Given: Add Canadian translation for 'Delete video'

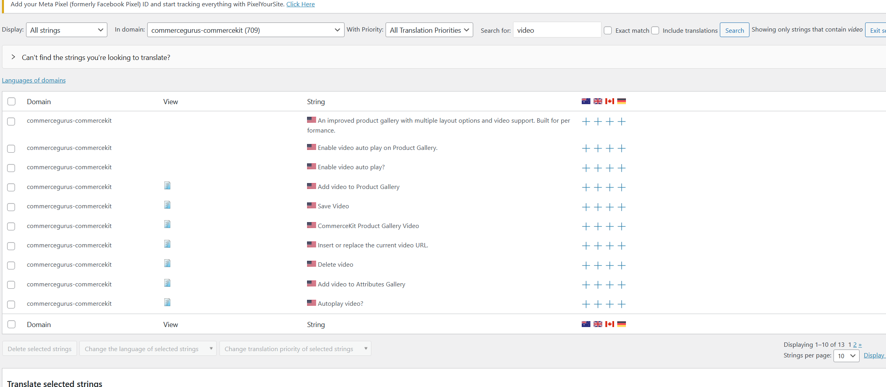Looking at the screenshot, I should 610,265.
